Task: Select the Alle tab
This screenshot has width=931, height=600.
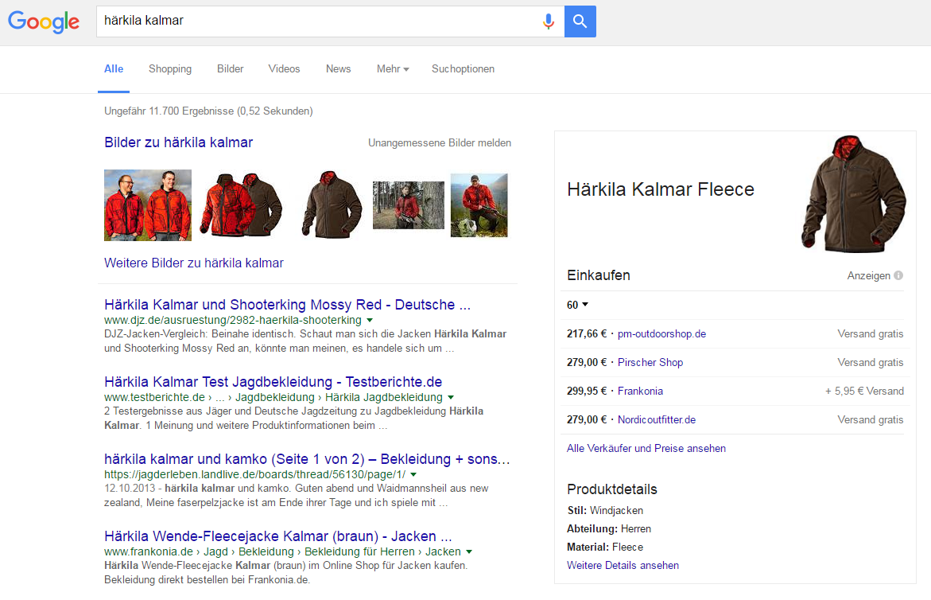Action: pyautogui.click(x=114, y=69)
